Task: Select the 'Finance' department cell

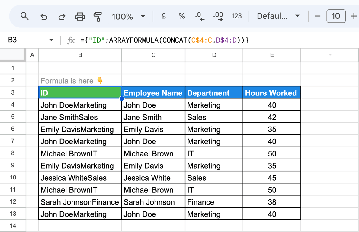Action: point(214,202)
